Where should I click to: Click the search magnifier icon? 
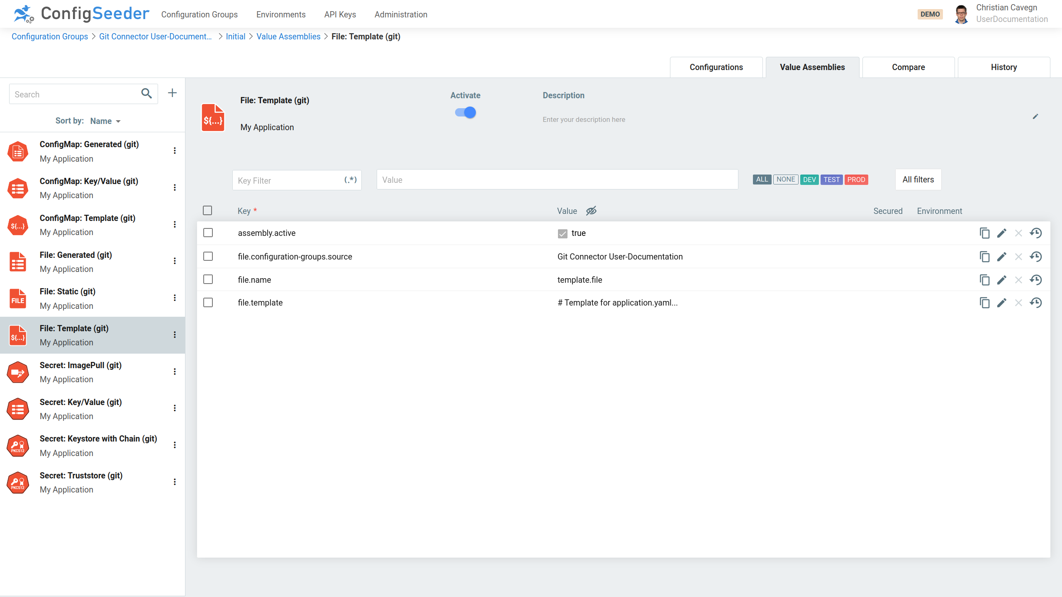click(x=146, y=94)
